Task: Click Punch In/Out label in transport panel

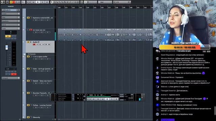Action: 62,95
